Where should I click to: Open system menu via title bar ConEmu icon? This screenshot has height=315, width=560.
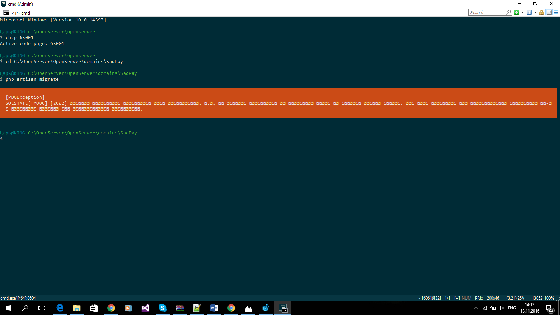[3, 4]
